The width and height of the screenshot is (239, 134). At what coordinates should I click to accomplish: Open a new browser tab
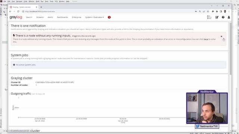tap(41, 7)
